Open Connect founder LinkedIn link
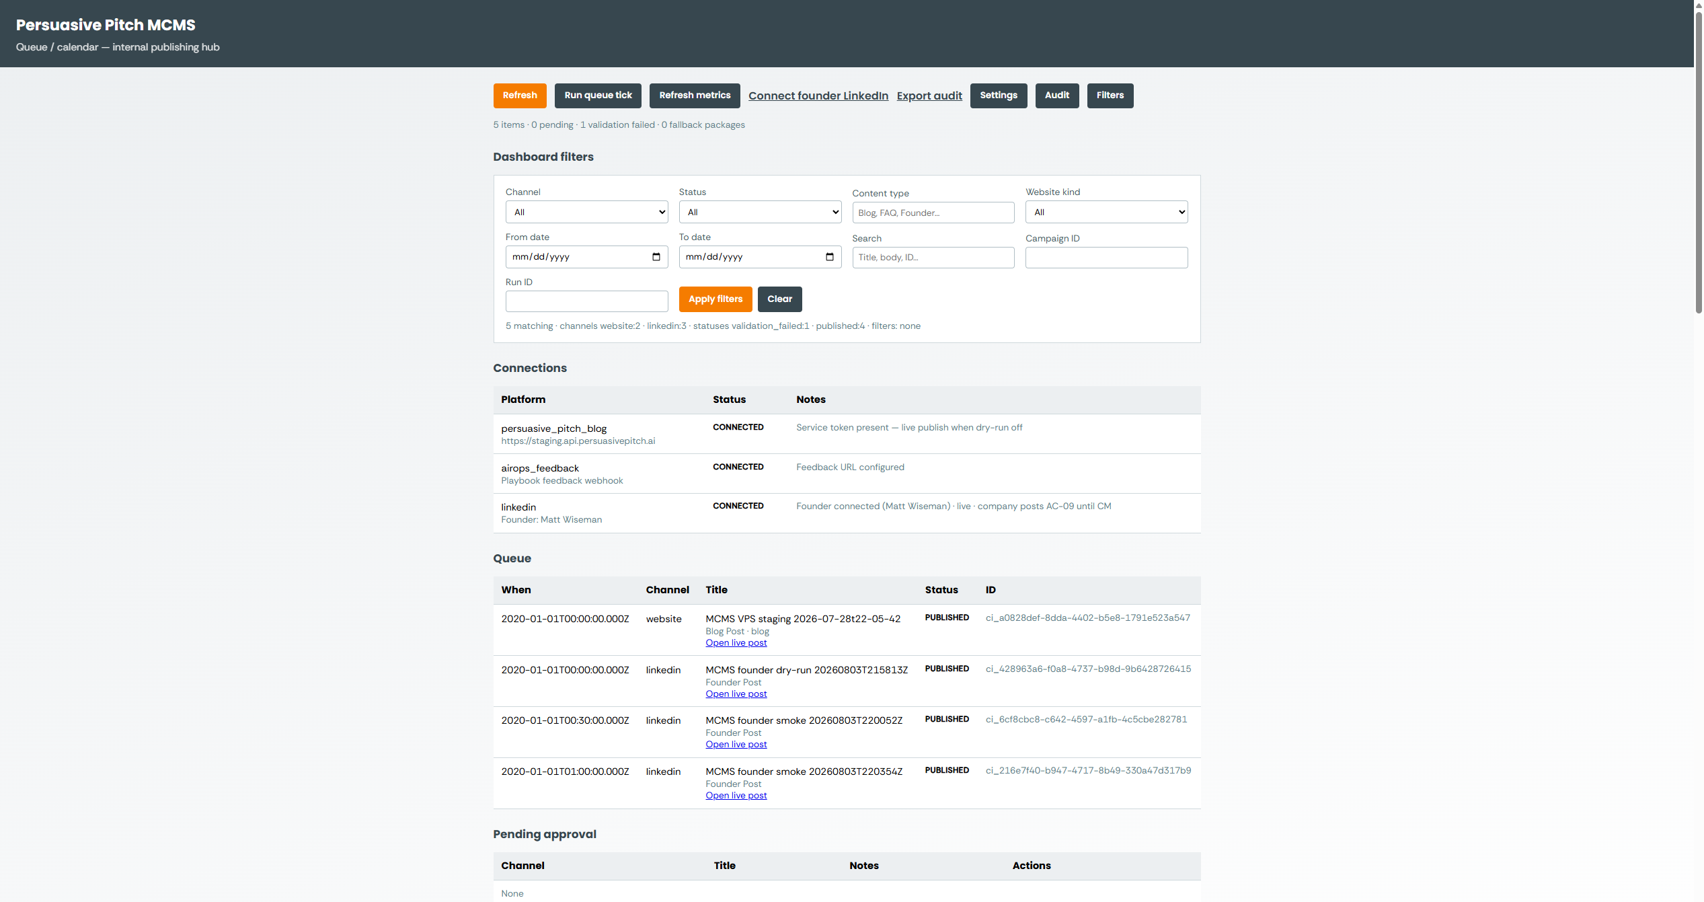 coord(818,96)
